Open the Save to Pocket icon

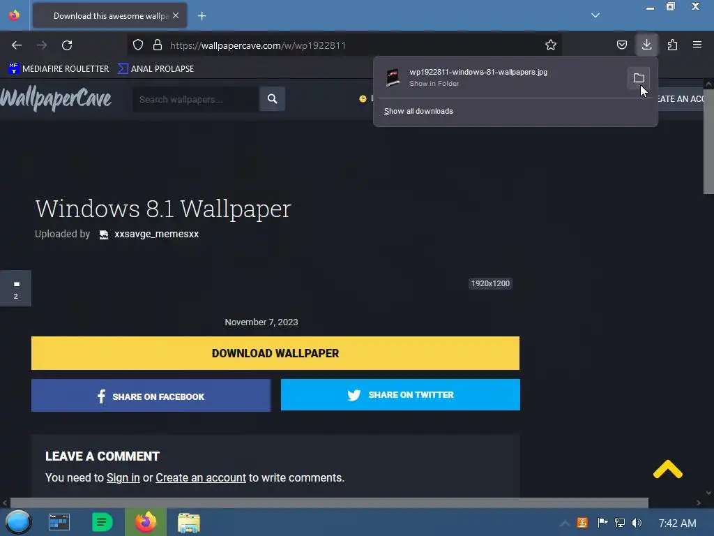pos(621,45)
